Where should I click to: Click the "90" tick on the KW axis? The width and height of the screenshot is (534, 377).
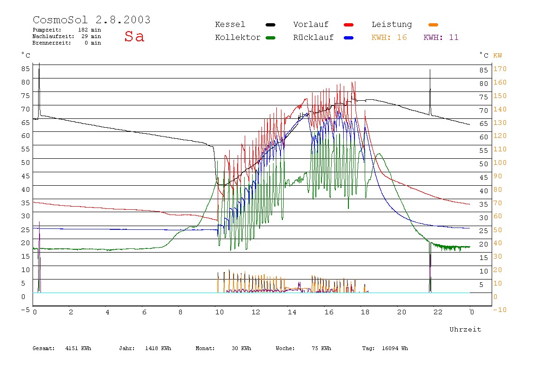click(498, 176)
